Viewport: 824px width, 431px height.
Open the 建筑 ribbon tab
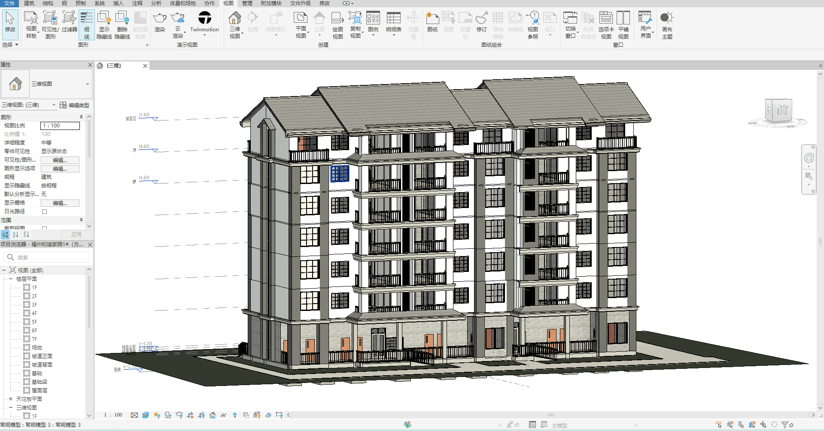point(29,3)
